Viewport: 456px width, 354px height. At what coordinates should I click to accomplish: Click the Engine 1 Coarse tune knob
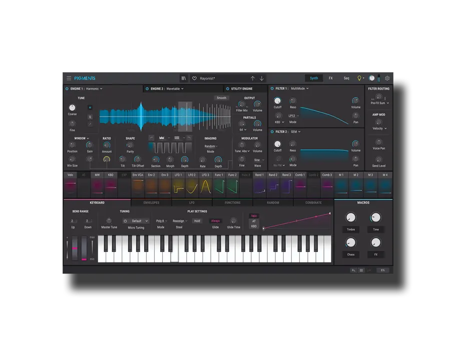(x=72, y=108)
